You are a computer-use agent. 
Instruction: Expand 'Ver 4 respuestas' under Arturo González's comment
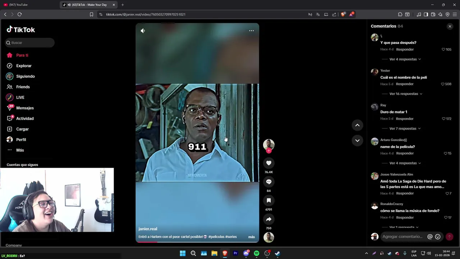click(405, 163)
